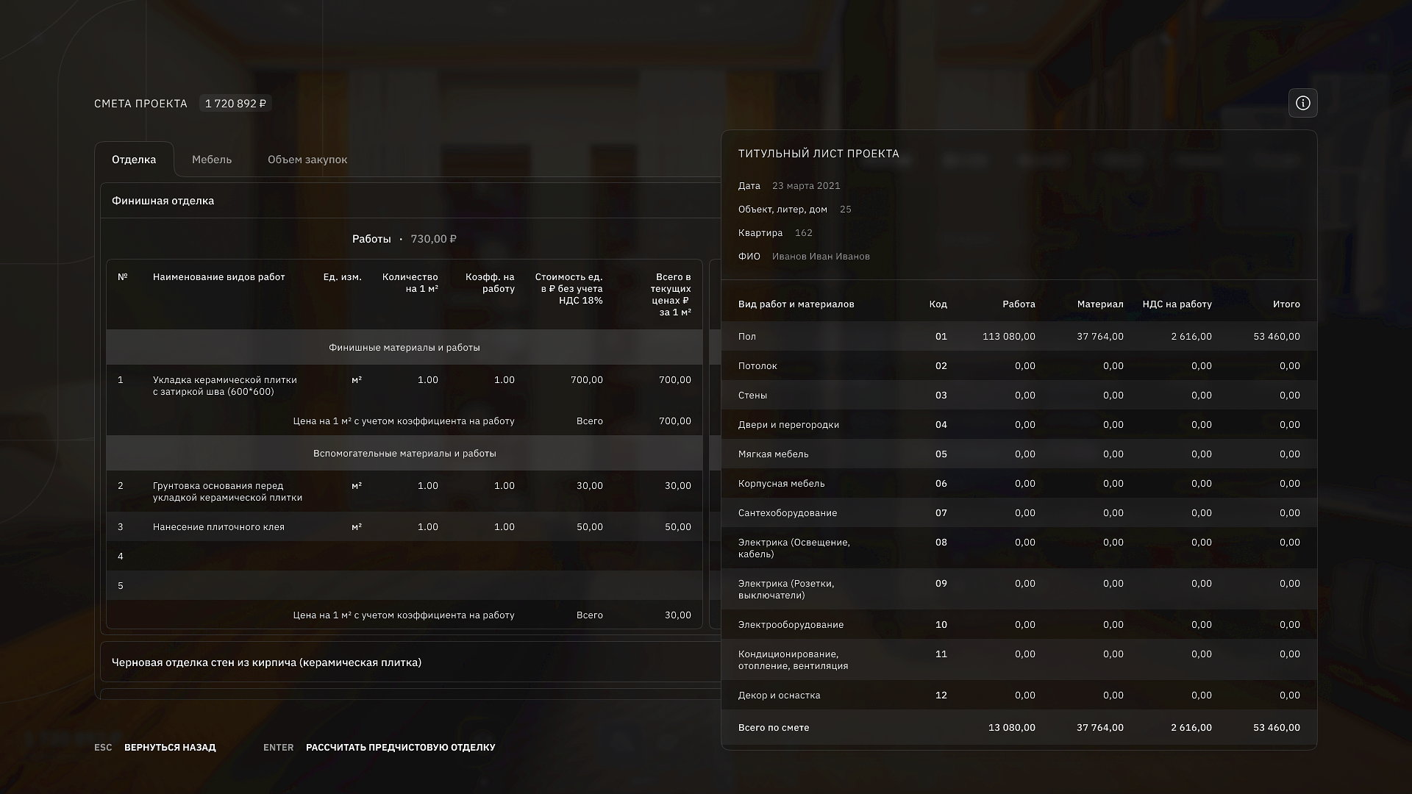Screen dimensions: 1412x794
Task: Click the Декор и оснастка row
Action: [1019, 695]
